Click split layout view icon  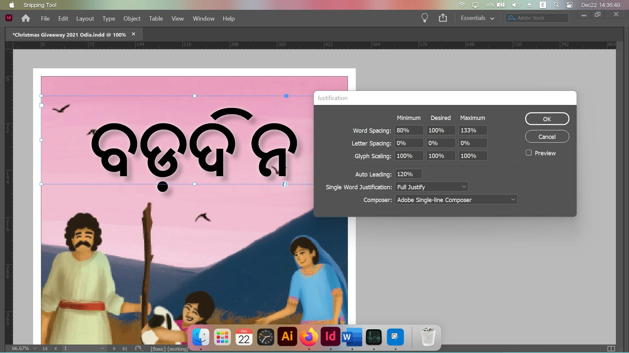[611, 348]
